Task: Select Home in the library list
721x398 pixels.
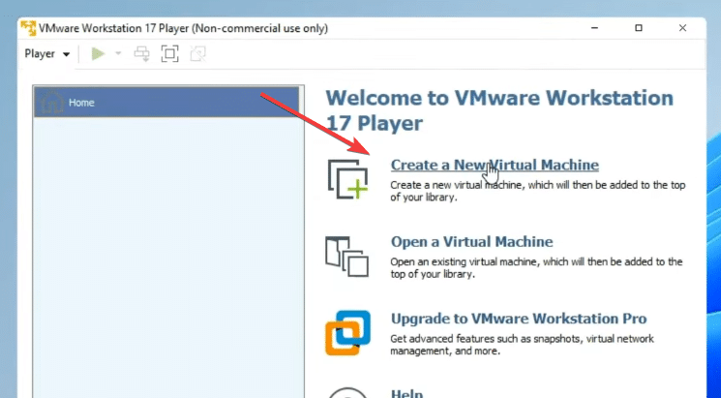Action: [x=166, y=102]
